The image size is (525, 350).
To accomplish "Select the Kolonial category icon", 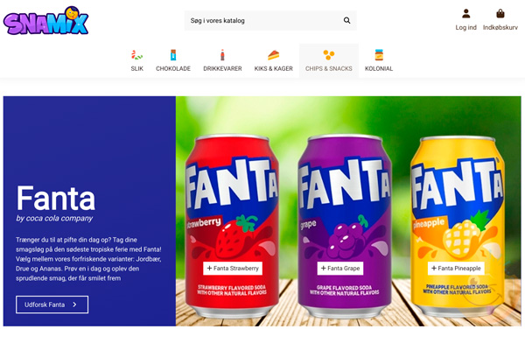I will pyautogui.click(x=379, y=54).
